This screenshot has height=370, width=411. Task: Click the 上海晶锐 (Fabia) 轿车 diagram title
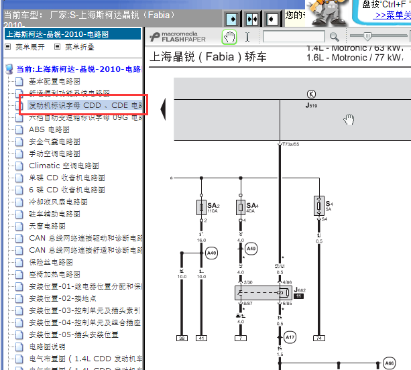click(208, 57)
